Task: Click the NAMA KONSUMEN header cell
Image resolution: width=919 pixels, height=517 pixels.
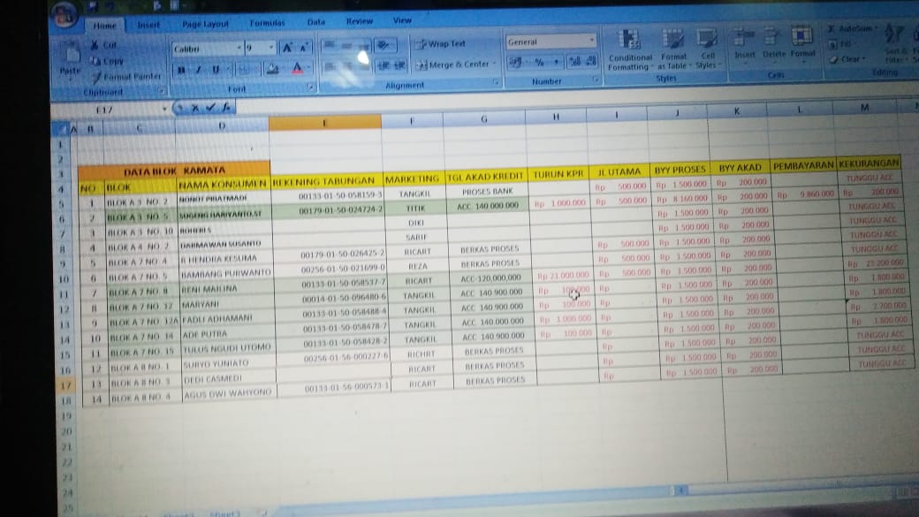Action: [223, 185]
